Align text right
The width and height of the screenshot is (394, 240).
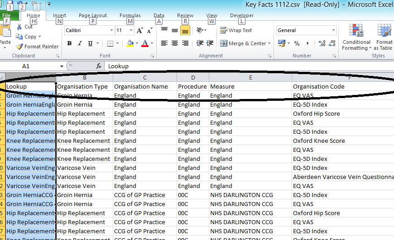[x=185, y=43]
